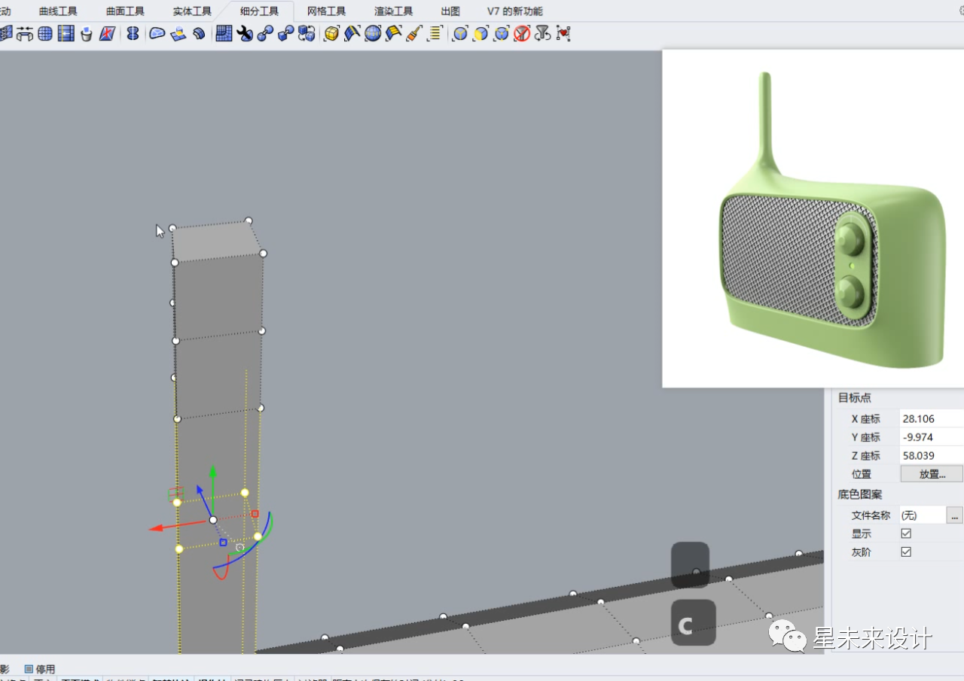Viewport: 964px width, 681px height.
Task: Open the 实体工具 tab
Action: pos(192,11)
